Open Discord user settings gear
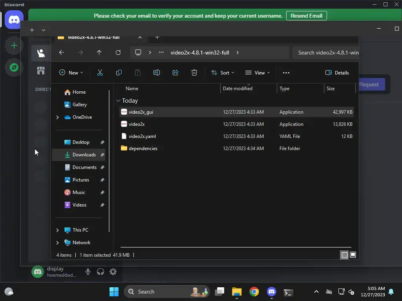The width and height of the screenshot is (402, 301). (x=113, y=272)
